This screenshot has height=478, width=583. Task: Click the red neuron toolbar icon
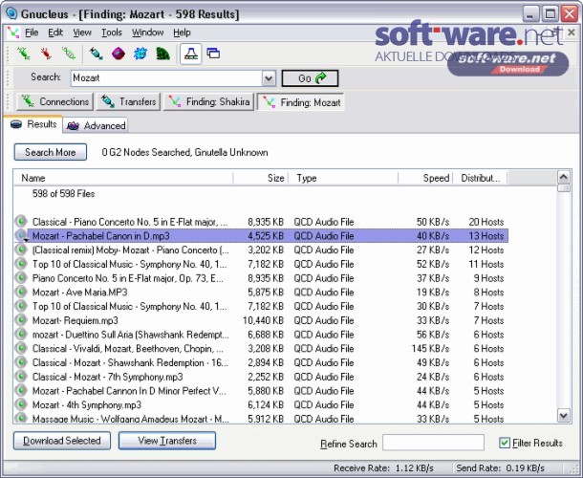tap(46, 54)
